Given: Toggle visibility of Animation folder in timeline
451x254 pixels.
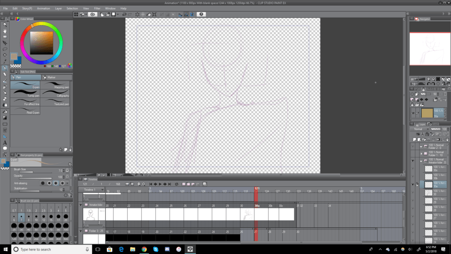Looking at the screenshot, I should pos(81,205).
